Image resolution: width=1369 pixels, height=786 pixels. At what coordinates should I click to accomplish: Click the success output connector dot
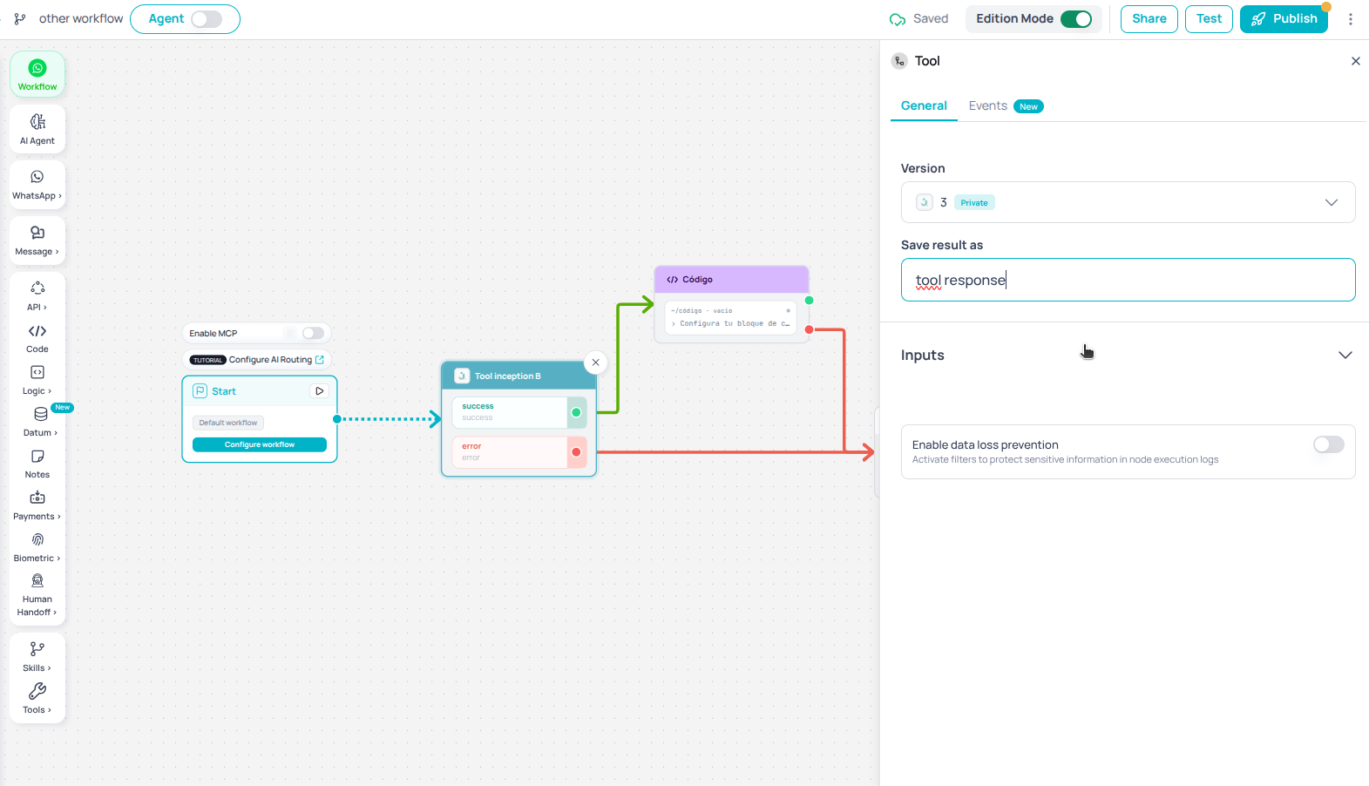(x=576, y=412)
